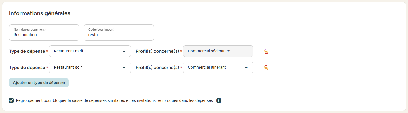
Task: Toggle via the Regroupement pour bloquer label text
Action: (x=114, y=100)
